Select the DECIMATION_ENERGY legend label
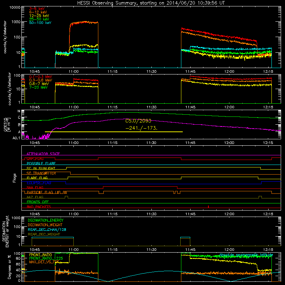 point(46,220)
